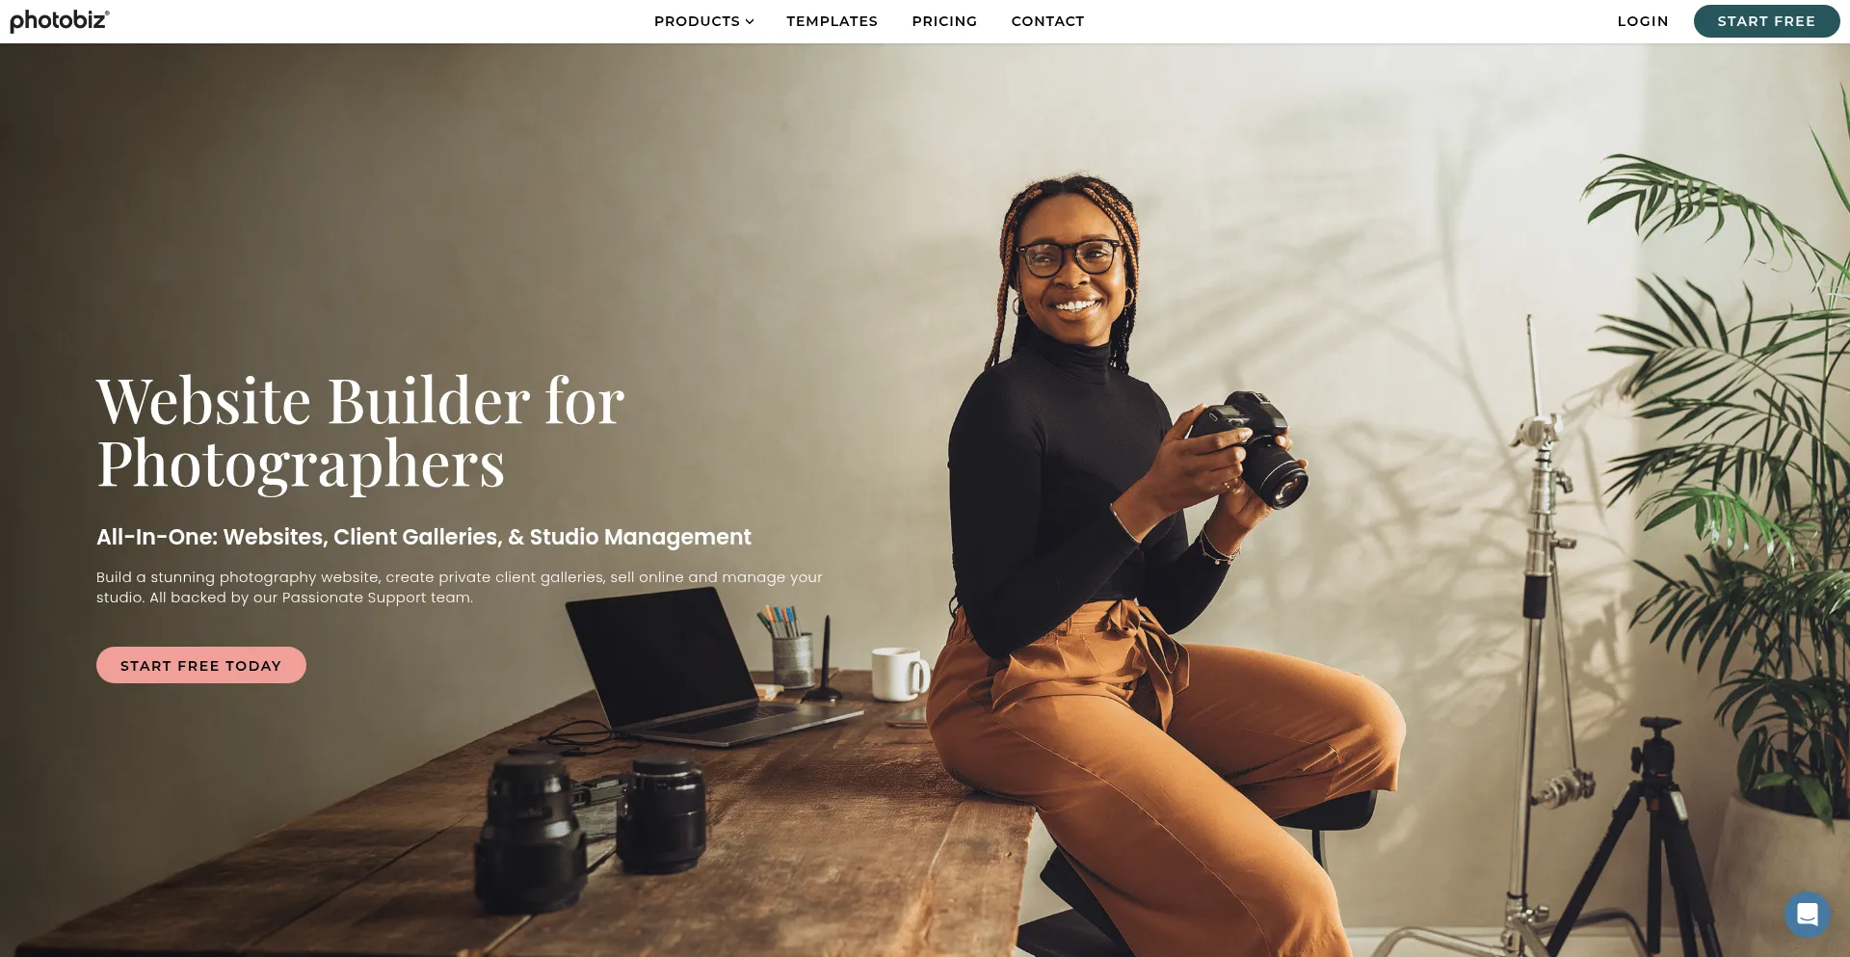Click the photobiz logo
The height and width of the screenshot is (957, 1850).
[60, 20]
